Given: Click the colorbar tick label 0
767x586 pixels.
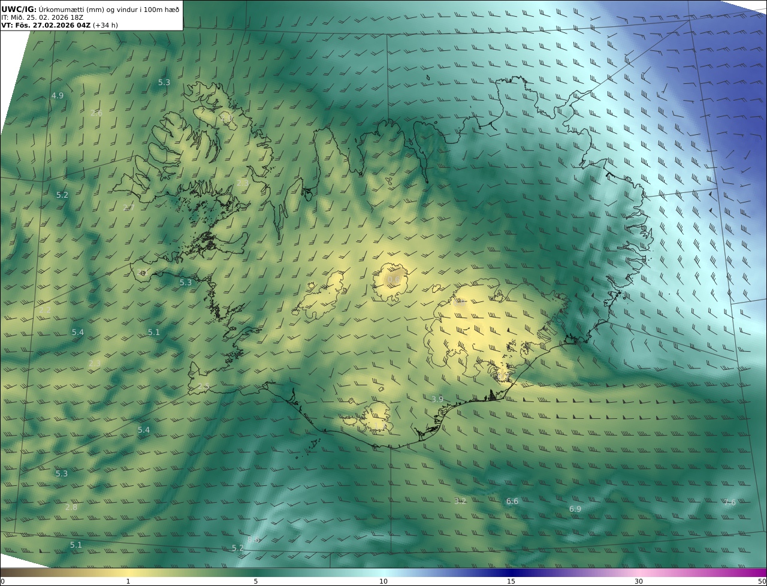Looking at the screenshot, I should [2, 581].
